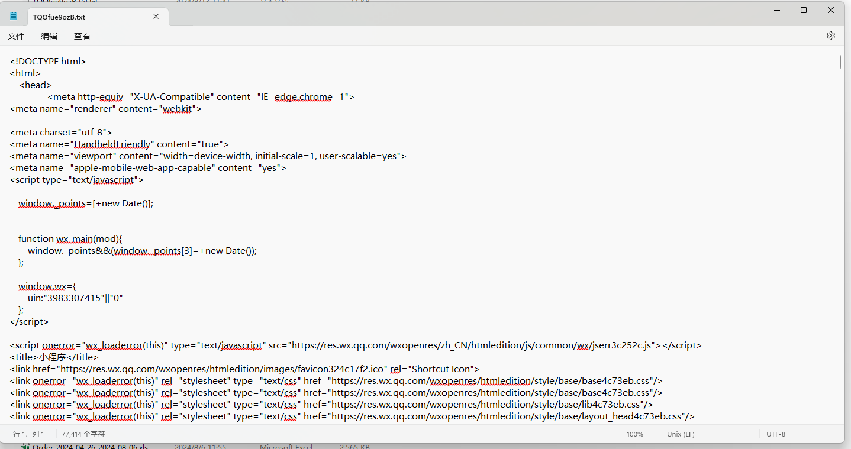Click the closing </script> line

tap(30, 321)
